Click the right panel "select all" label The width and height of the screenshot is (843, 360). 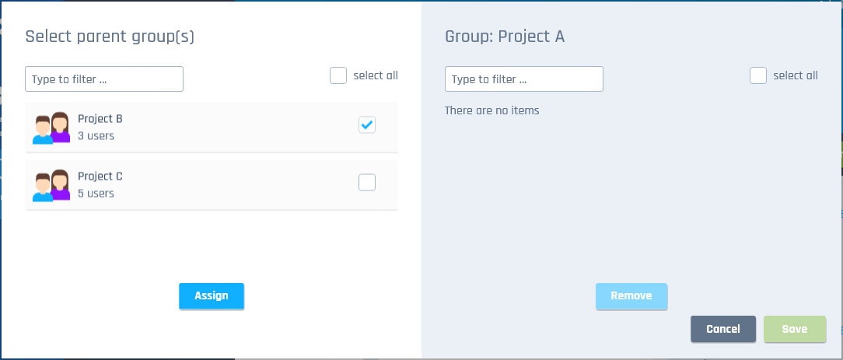point(796,75)
